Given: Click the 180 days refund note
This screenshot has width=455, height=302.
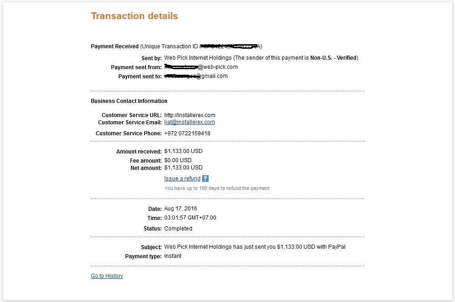Looking at the screenshot, I should coord(217,188).
